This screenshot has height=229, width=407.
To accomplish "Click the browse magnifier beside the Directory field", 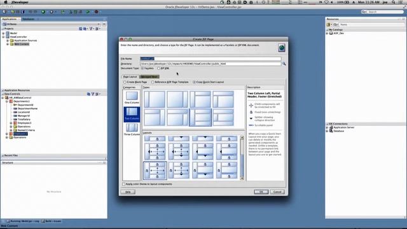I will coord(284,64).
